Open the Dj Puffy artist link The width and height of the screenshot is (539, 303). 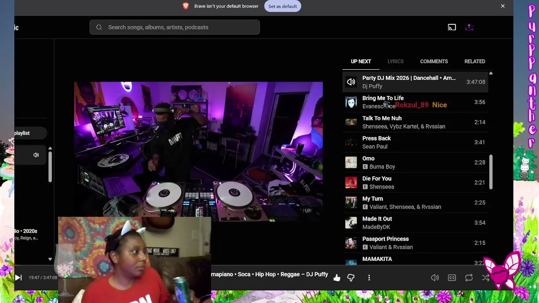tap(372, 86)
